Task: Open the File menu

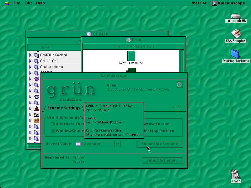Action: click(x=17, y=3)
